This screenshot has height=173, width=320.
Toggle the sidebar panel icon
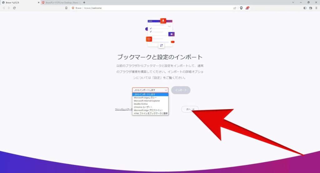(x=305, y=8)
